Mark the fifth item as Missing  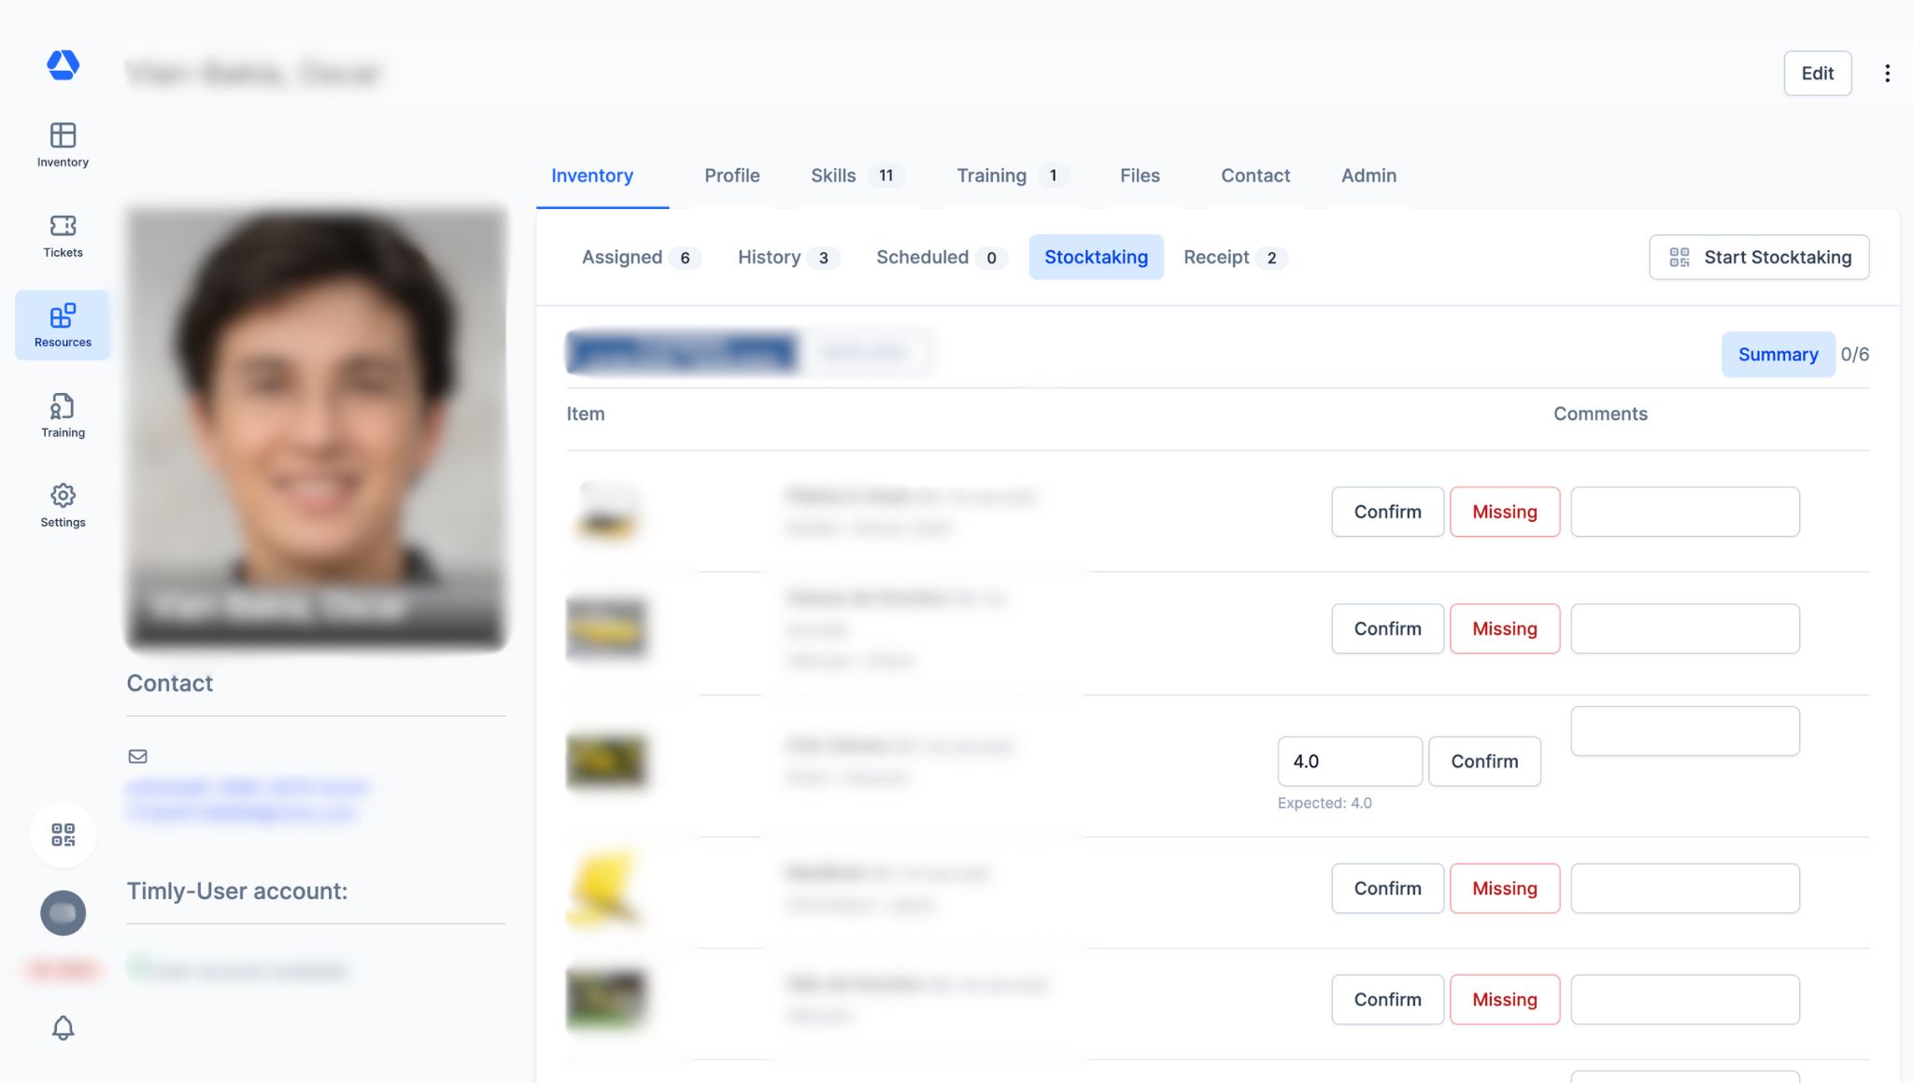pos(1504,1000)
